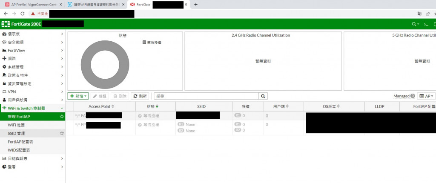Expand the 安全織網 menu
This screenshot has width=436, height=183.
click(x=32, y=42)
